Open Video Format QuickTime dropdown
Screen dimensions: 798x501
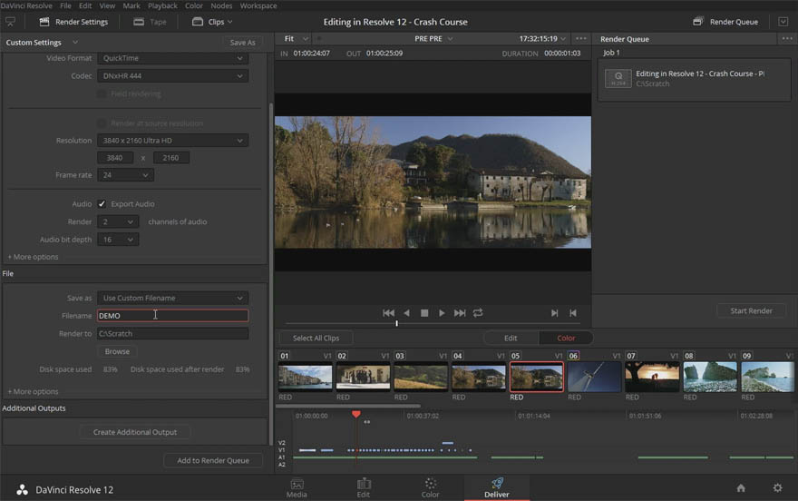(x=172, y=58)
